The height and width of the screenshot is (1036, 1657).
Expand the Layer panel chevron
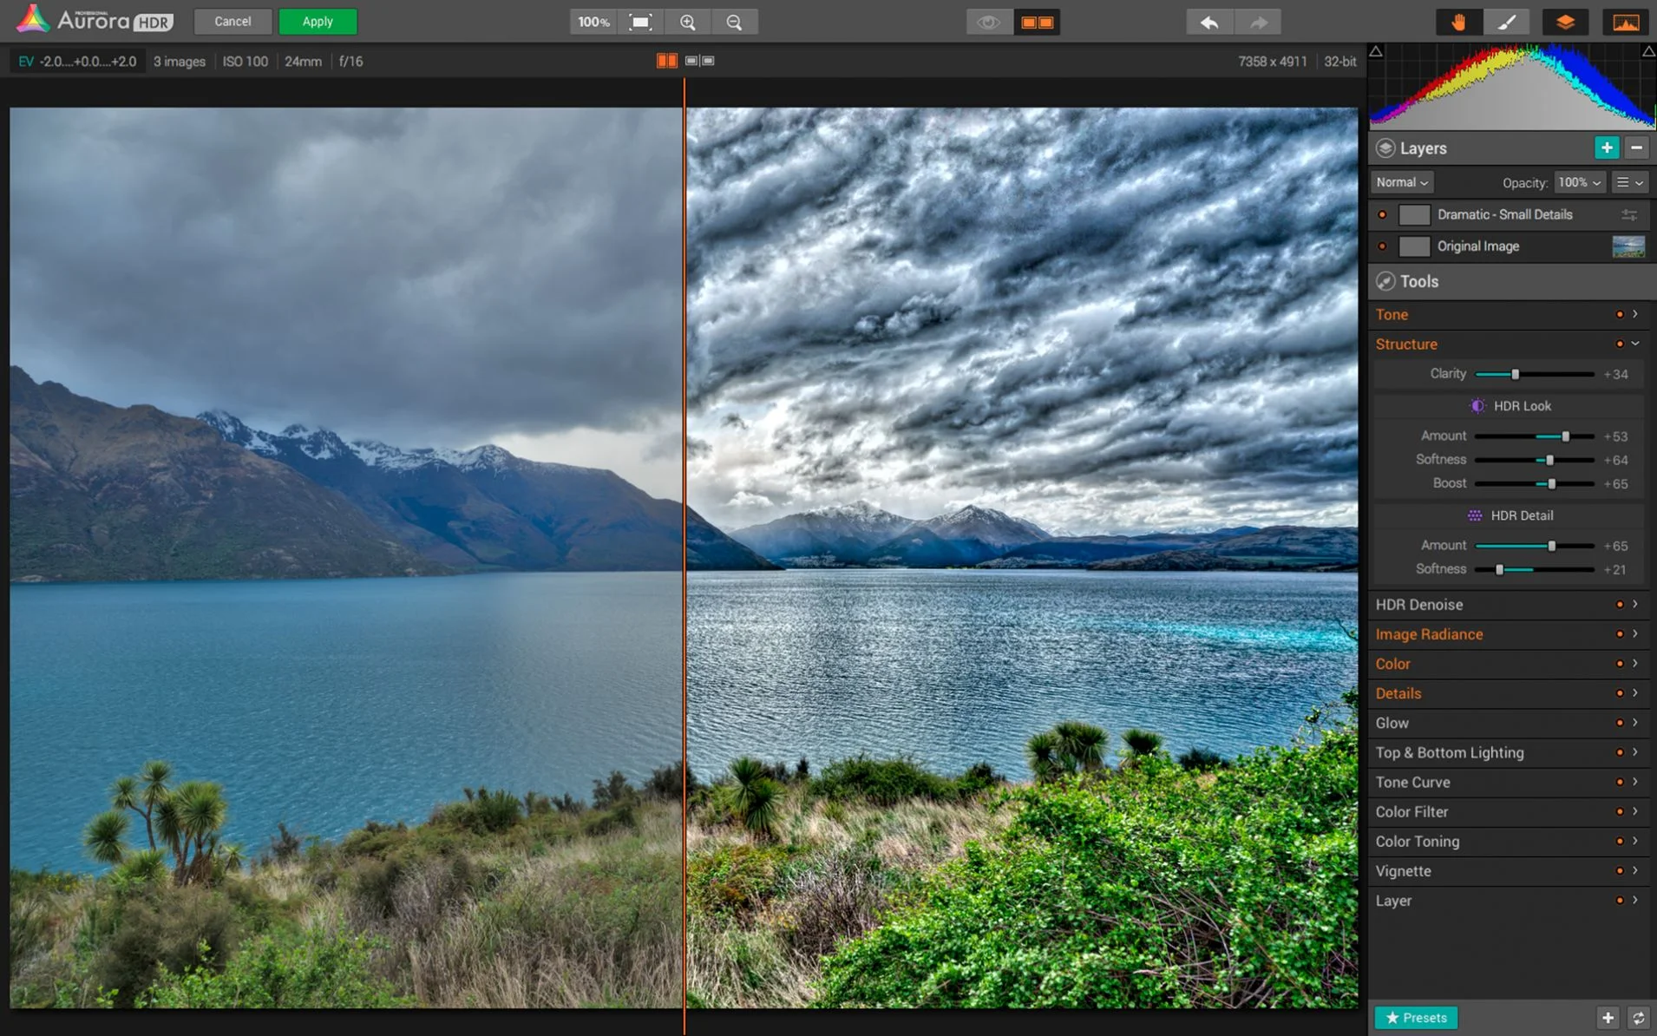click(x=1635, y=901)
